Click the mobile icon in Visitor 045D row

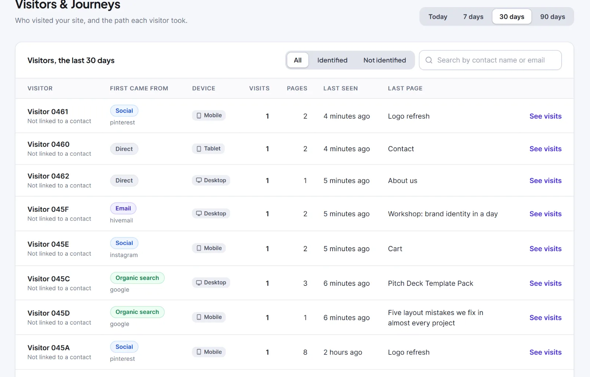pos(199,317)
